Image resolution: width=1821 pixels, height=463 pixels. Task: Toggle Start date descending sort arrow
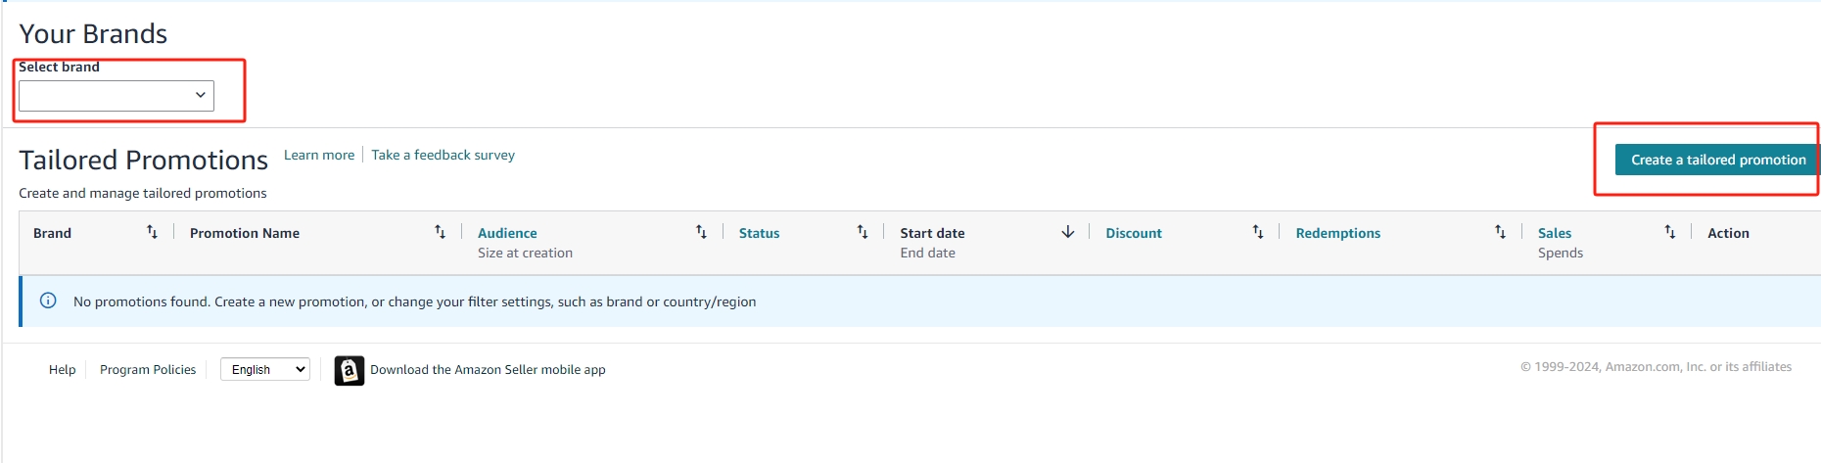click(x=1068, y=232)
